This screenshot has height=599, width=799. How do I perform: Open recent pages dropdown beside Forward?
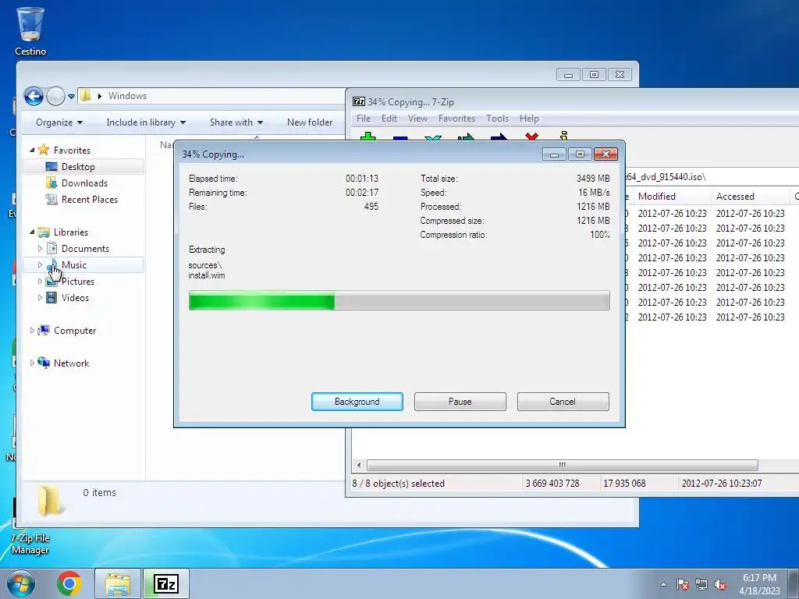click(x=71, y=96)
